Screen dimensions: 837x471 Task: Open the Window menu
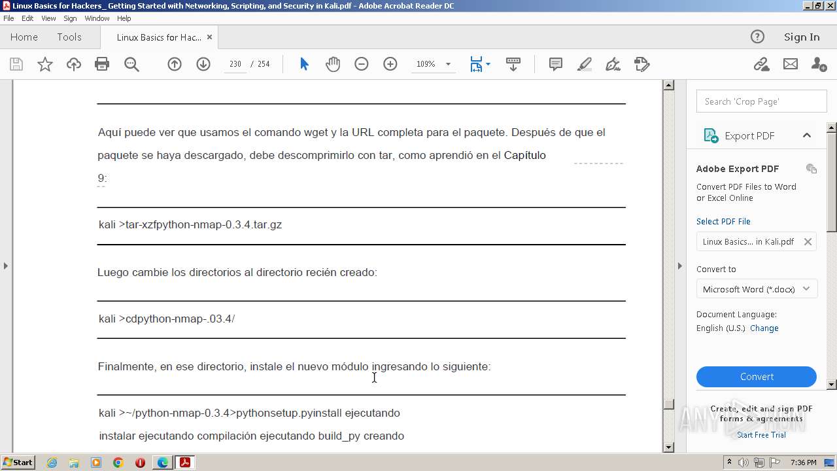[97, 18]
